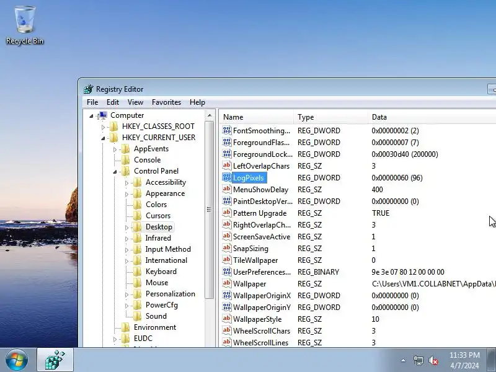Expand the EUDC key
496x372 pixels.
115,339
